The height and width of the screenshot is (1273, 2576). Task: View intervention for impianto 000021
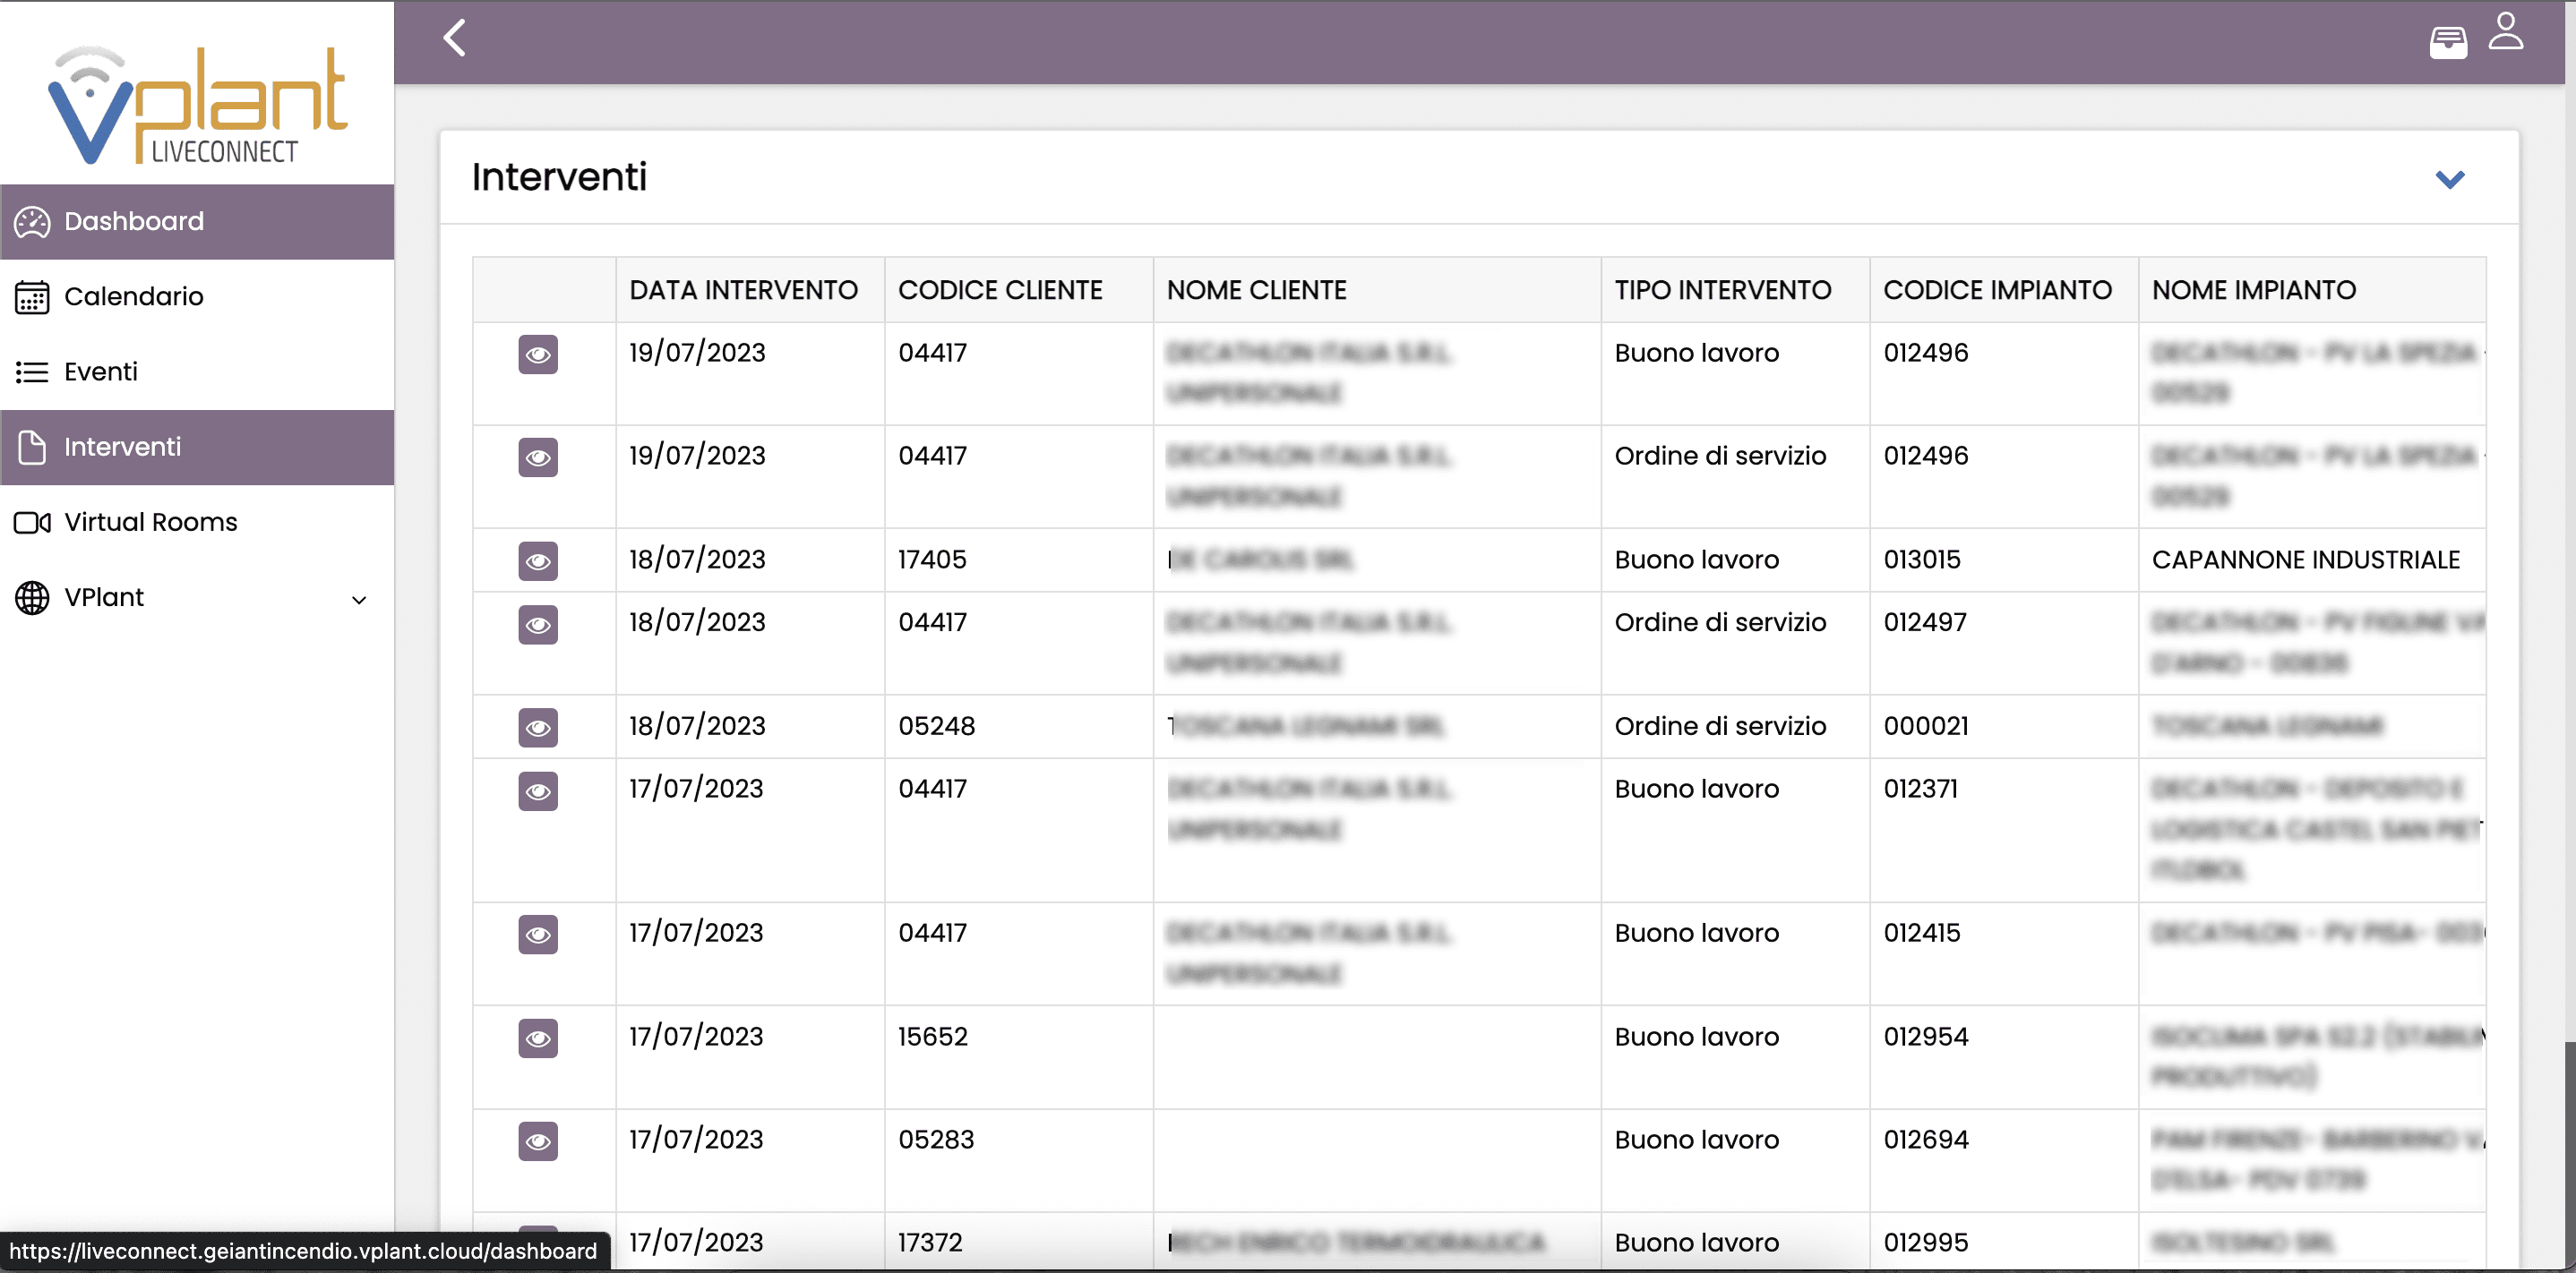click(538, 728)
